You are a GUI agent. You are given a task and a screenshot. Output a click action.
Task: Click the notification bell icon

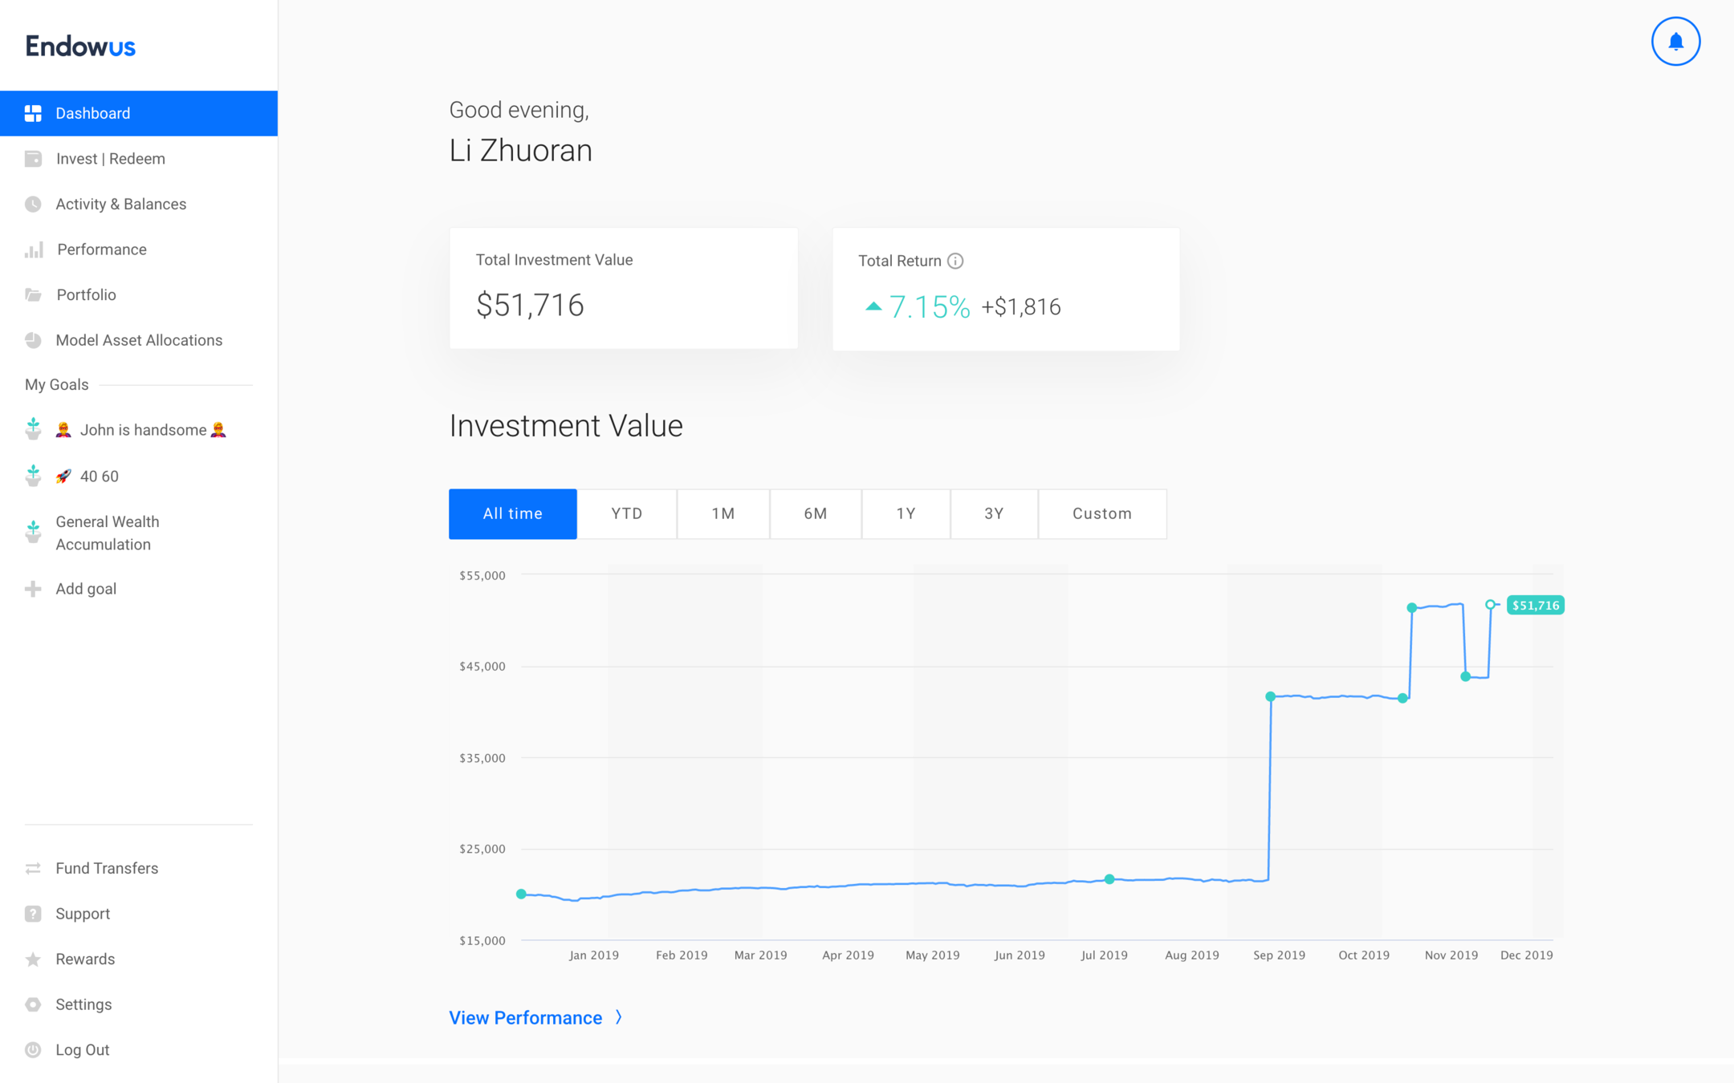(1675, 42)
